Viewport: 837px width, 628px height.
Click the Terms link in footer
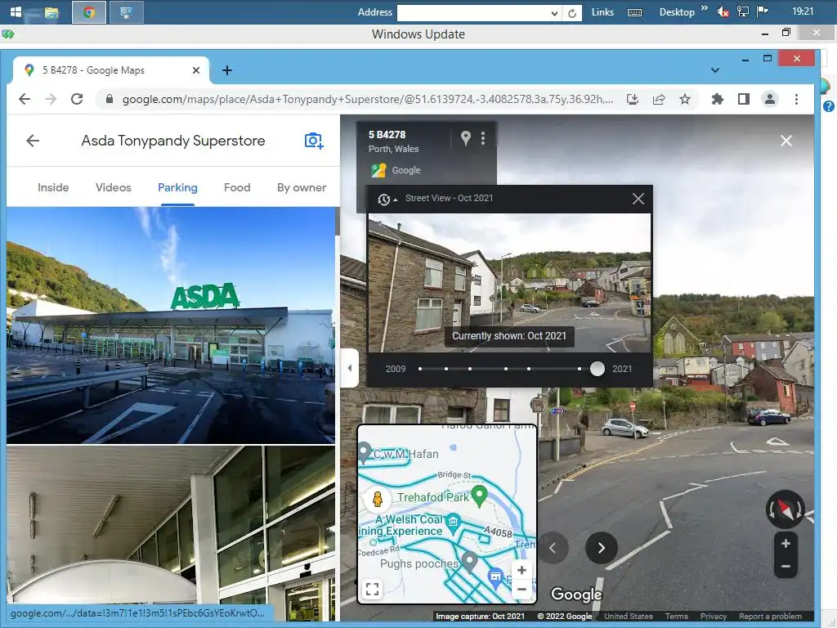coord(676,617)
